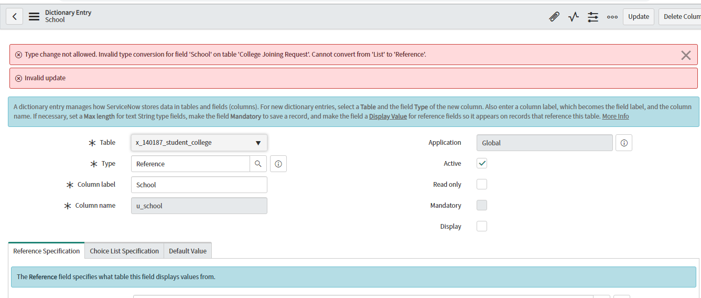Click the personalize form sliders icon
701x298 pixels.
pos(593,17)
